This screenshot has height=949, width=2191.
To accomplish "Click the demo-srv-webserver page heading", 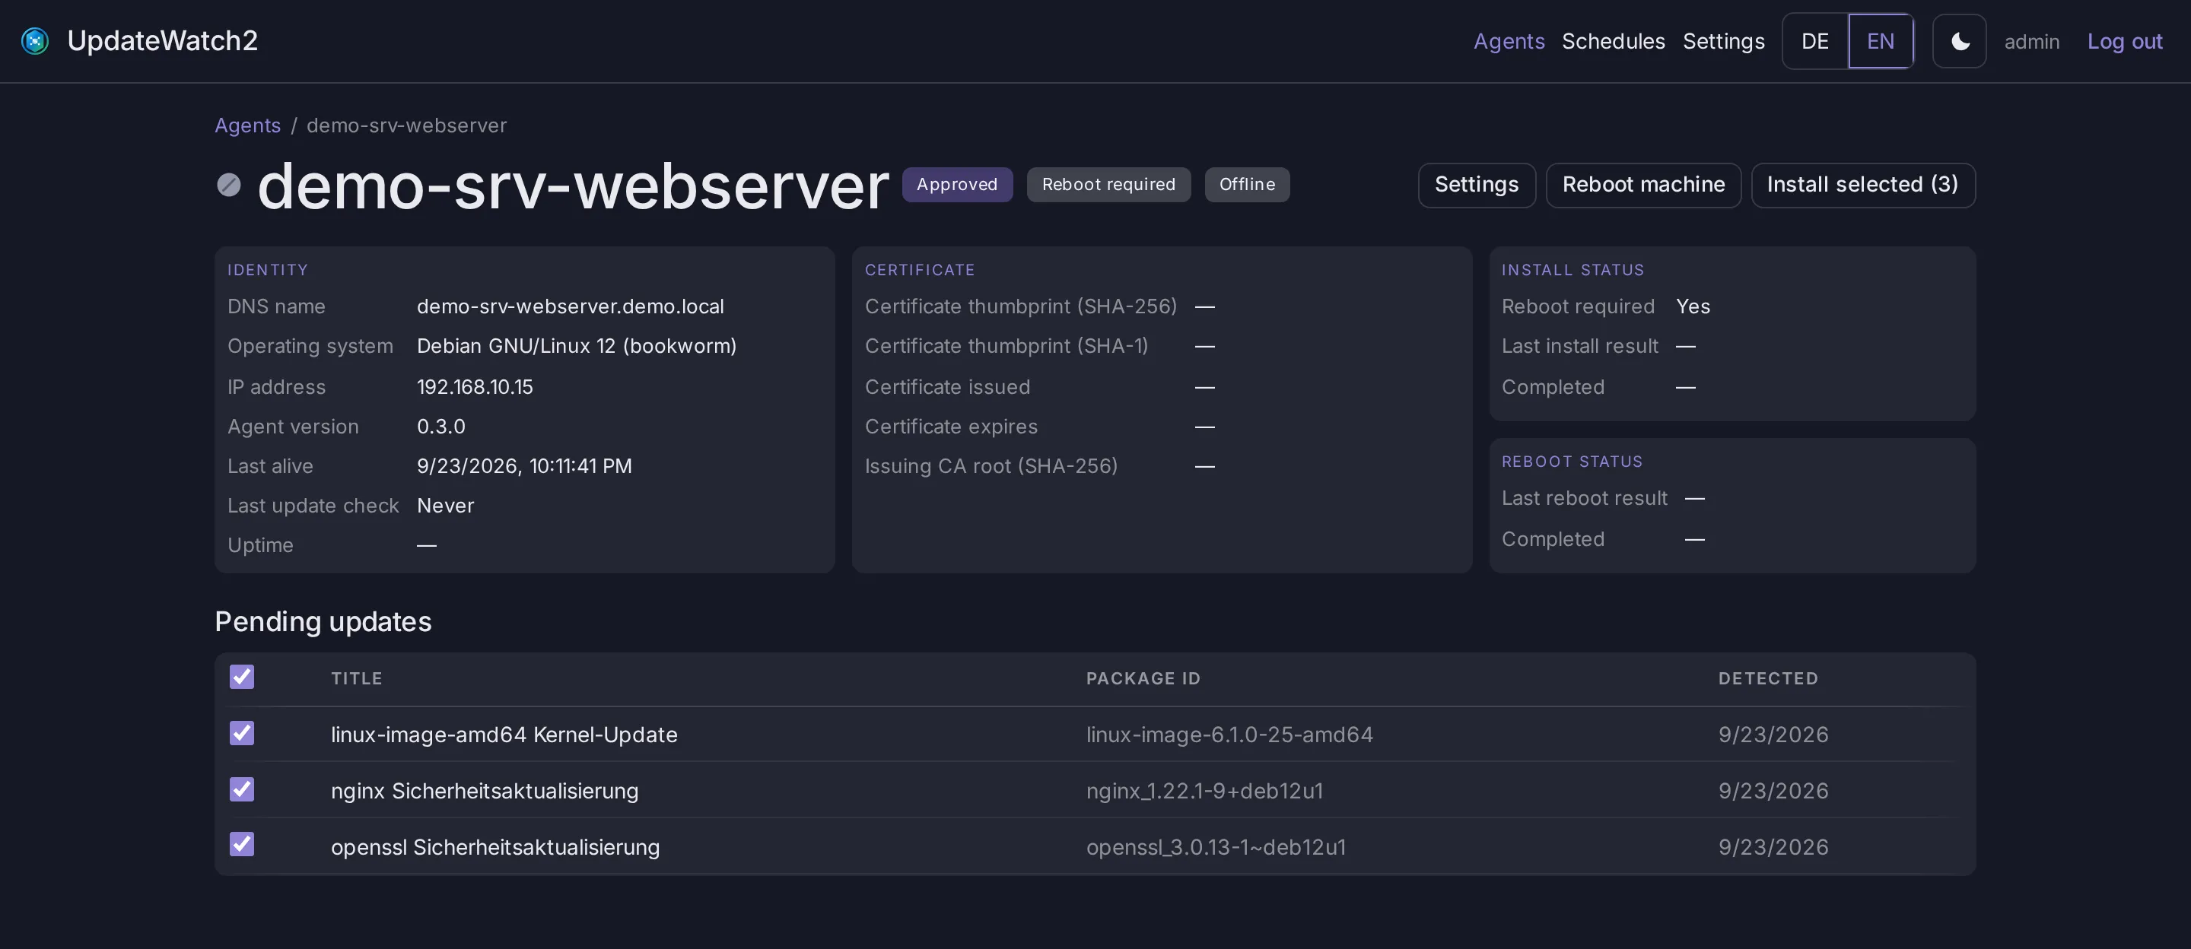I will coord(572,185).
